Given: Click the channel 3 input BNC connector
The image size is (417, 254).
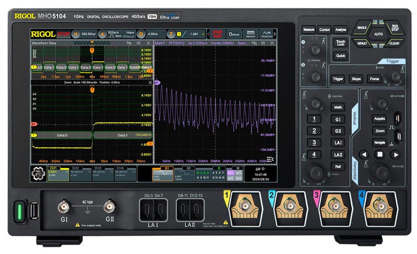Looking at the screenshot, I should pyautogui.click(x=335, y=207).
